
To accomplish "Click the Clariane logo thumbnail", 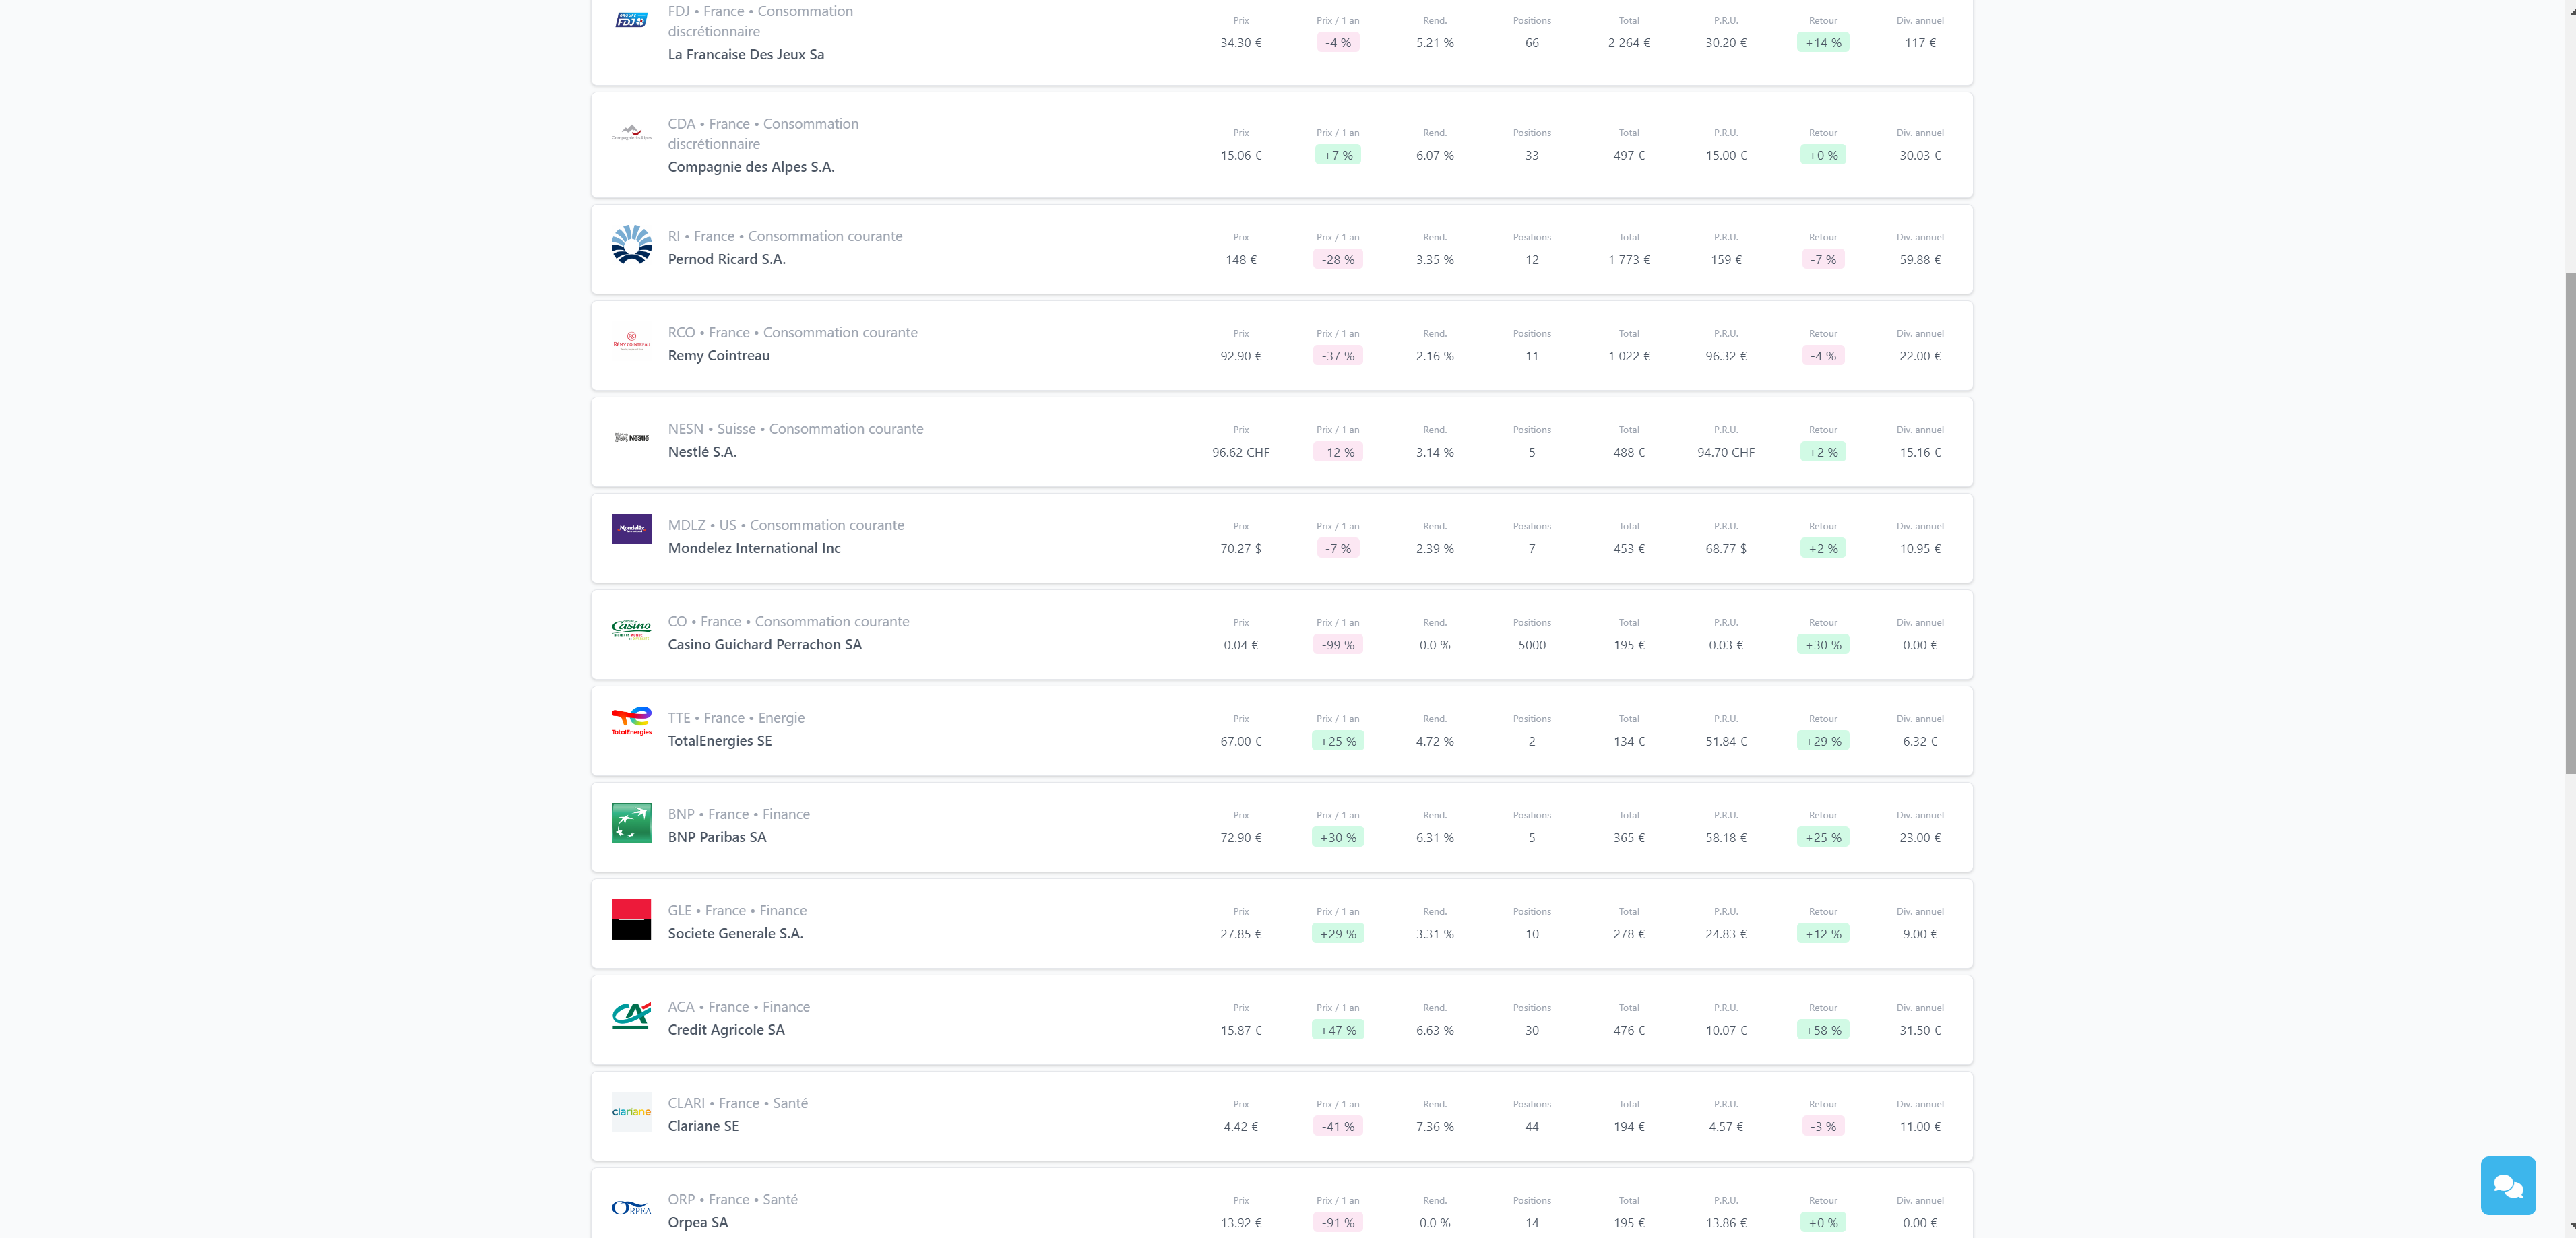I will [631, 1111].
